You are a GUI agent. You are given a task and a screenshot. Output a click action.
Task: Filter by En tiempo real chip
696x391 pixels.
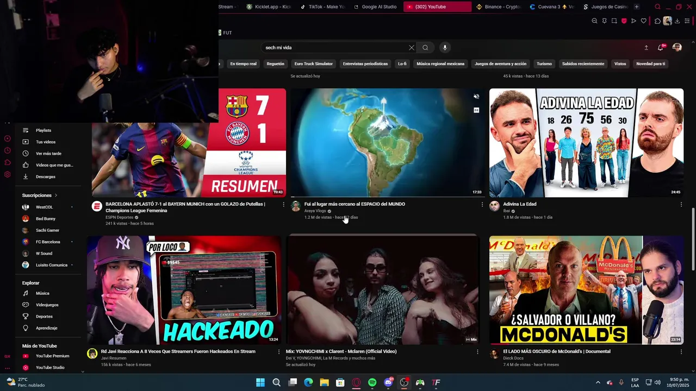(x=243, y=64)
